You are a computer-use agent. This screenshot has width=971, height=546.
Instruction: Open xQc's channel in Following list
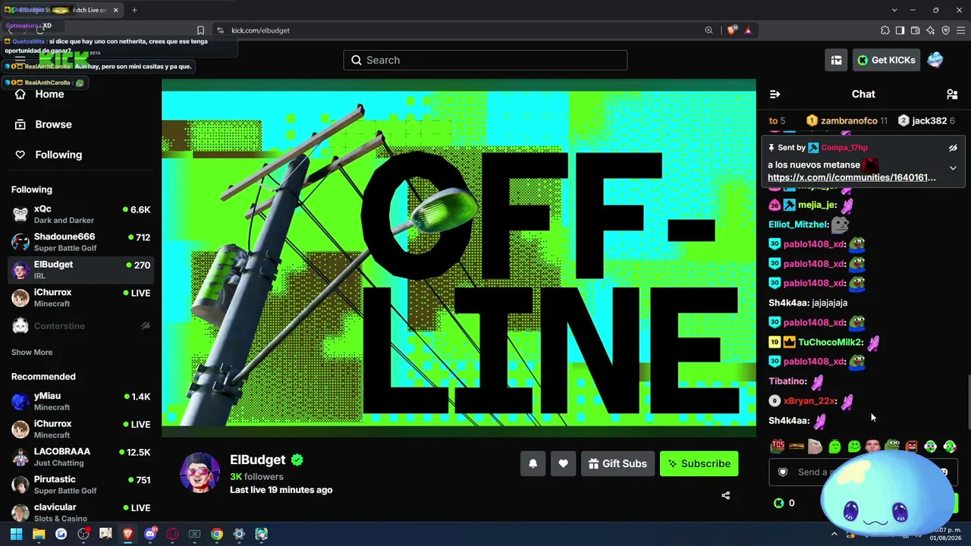click(80, 215)
